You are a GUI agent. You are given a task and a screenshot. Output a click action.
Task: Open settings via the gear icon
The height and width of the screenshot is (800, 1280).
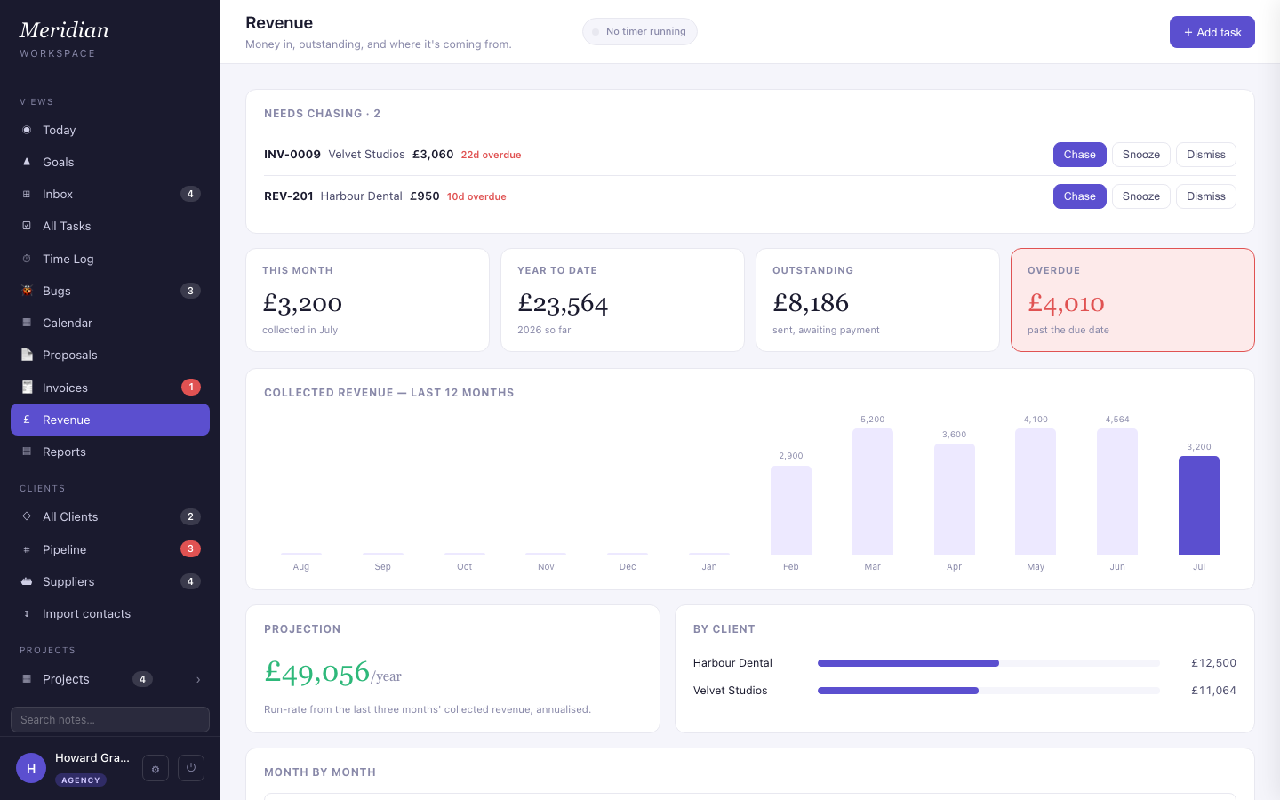pyautogui.click(x=156, y=769)
